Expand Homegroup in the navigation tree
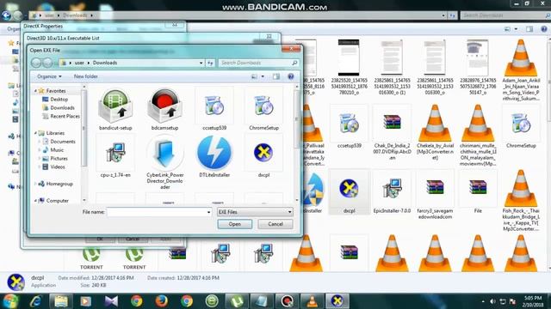Viewport: 551px width, 309px height. 35,184
